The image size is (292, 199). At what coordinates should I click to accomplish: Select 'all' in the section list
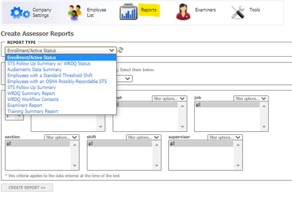[x=38, y=144]
